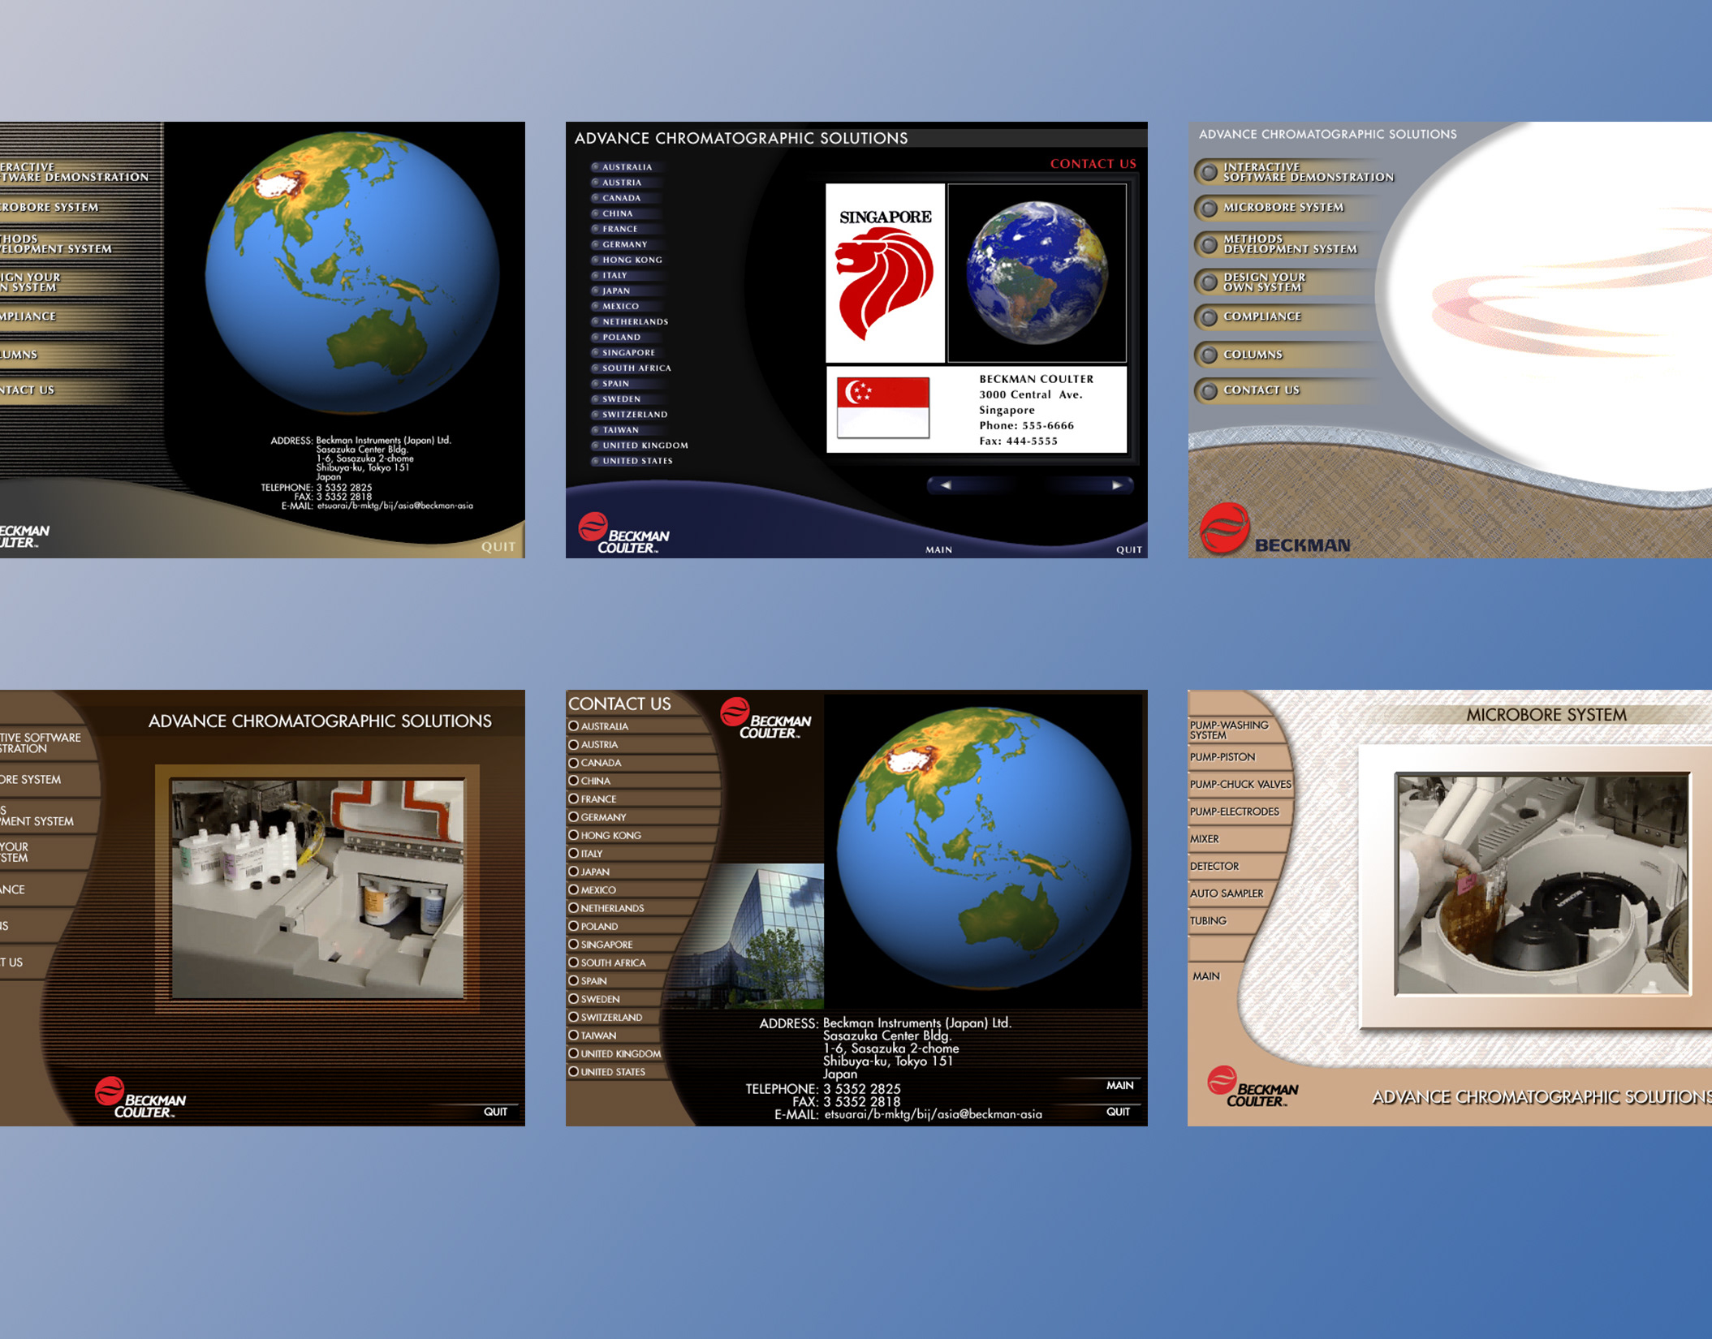Click Sweden in the dark country list

coord(621,399)
